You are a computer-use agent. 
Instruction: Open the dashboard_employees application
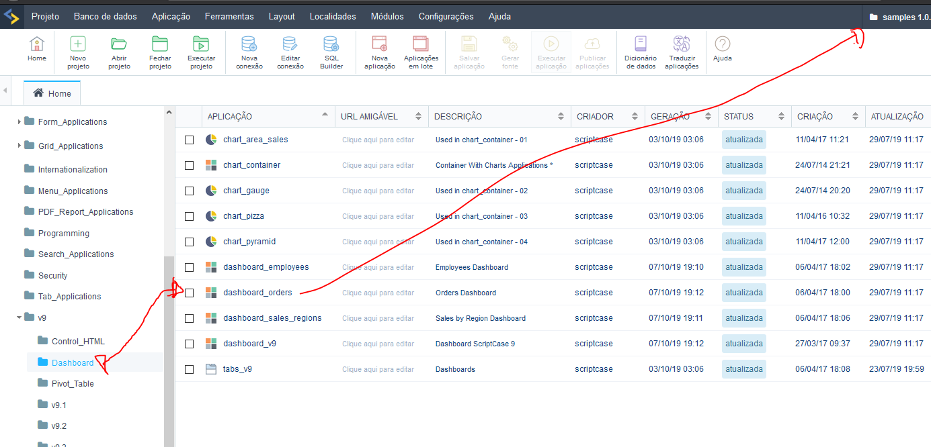click(x=266, y=267)
